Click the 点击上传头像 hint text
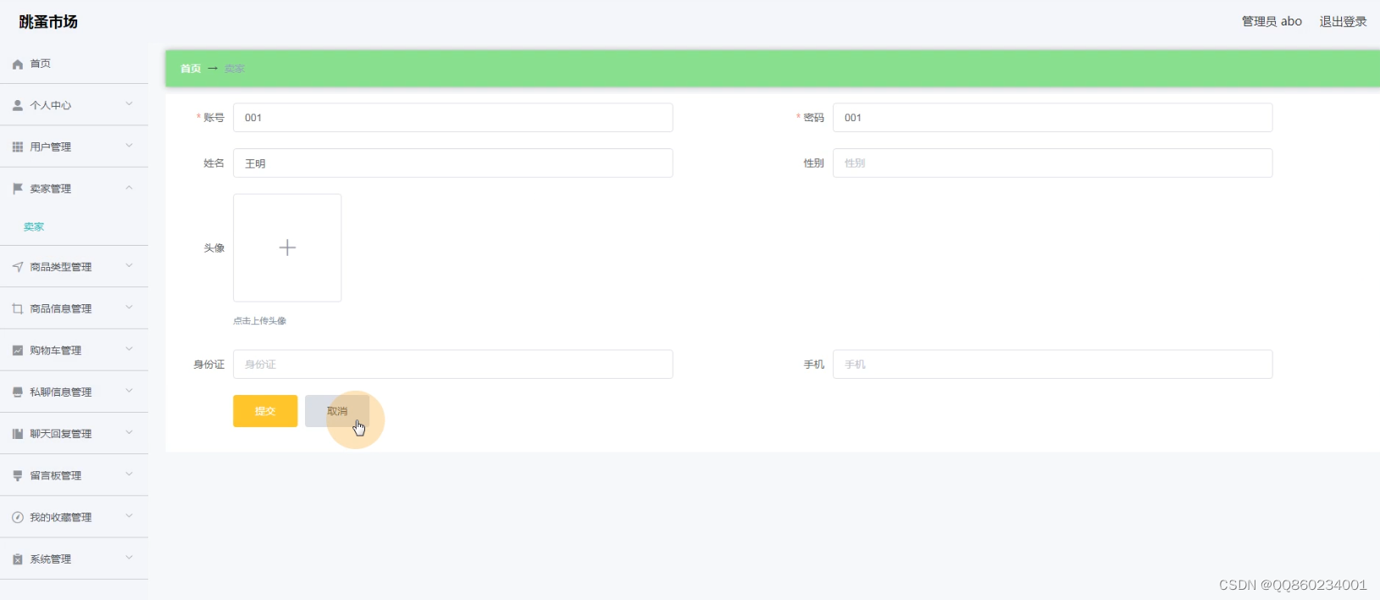1380x600 pixels. [x=260, y=321]
